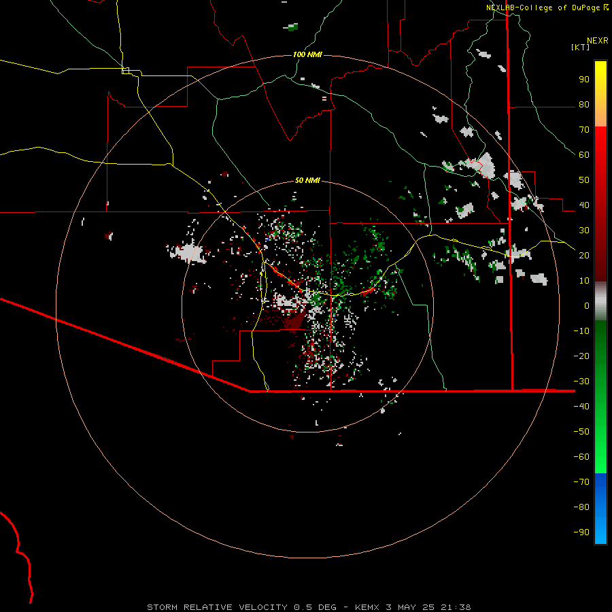Click the 60 value on velocity scale
Image resolution: width=612 pixels, height=612 pixels.
[x=584, y=155]
